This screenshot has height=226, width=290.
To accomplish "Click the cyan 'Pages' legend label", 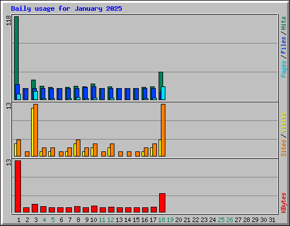I will [x=283, y=69].
